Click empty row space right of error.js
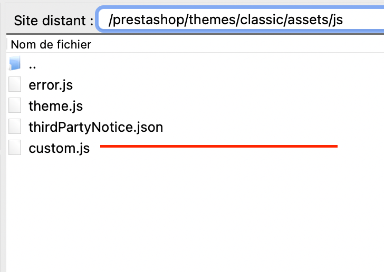This screenshot has height=272, width=384. pyautogui.click(x=237, y=85)
